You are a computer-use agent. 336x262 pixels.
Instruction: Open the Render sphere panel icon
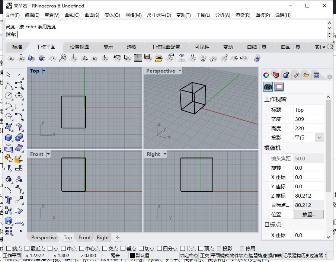coord(286,75)
